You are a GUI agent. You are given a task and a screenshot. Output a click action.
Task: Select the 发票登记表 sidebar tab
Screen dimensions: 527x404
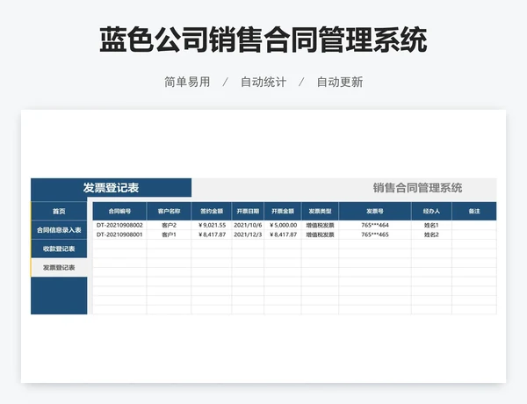[x=59, y=268]
